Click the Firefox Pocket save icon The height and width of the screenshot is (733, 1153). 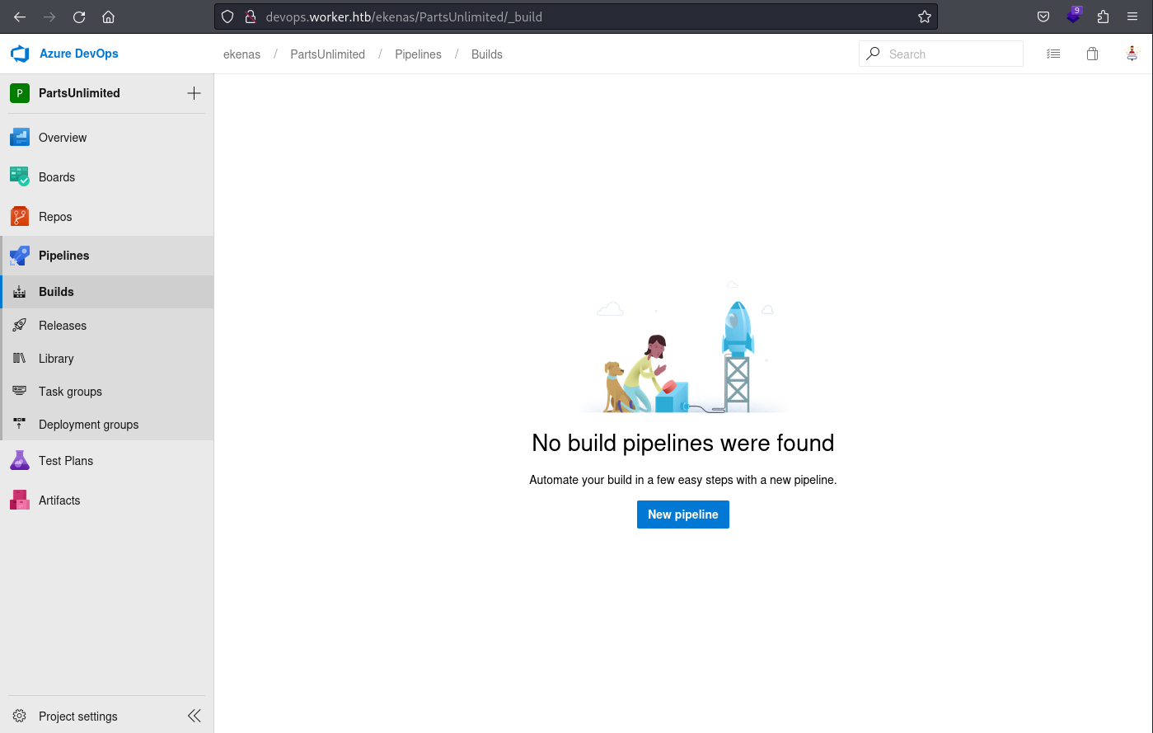click(1043, 16)
